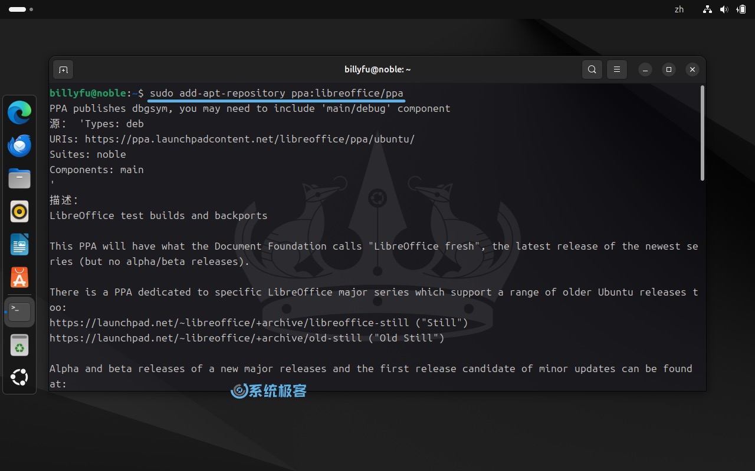Minimize the terminal window
Image resolution: width=755 pixels, height=471 pixels.
(x=645, y=69)
